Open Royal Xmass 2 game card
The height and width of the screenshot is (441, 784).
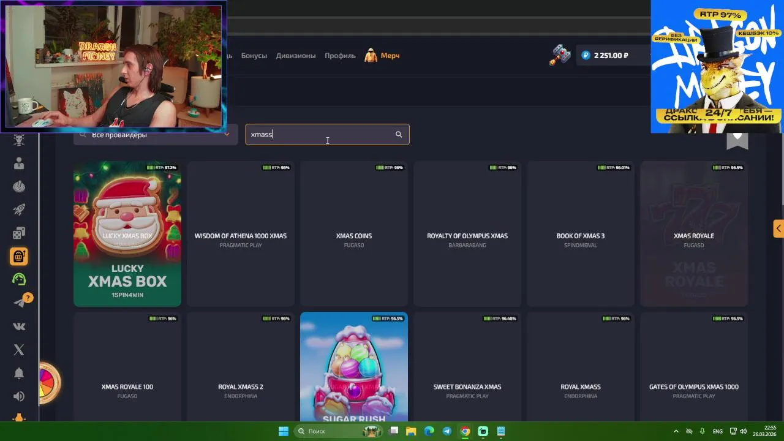[x=241, y=367]
